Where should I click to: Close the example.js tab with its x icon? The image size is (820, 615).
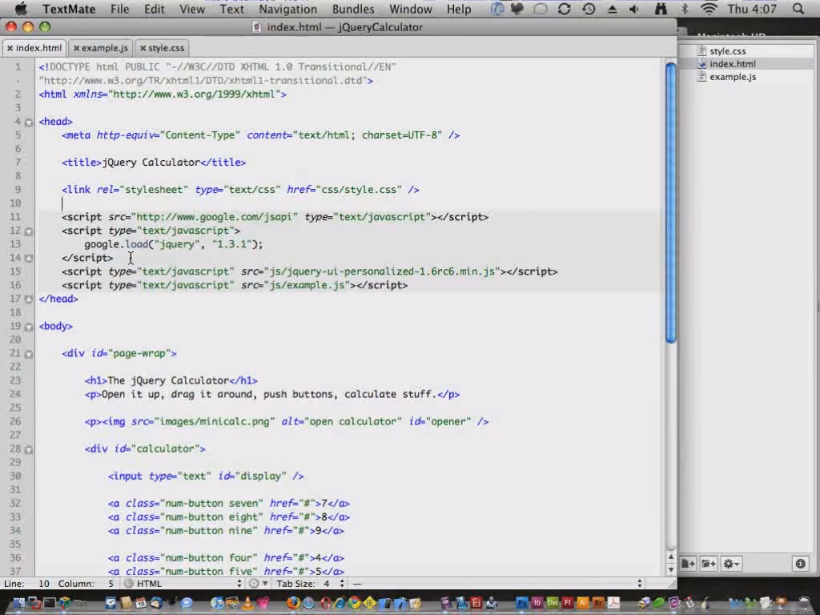[76, 48]
